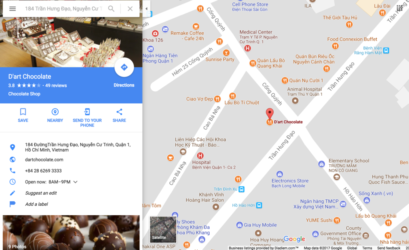This screenshot has width=409, height=250.
Task: Open the 9 Photos thumbnail
Action: click(x=71, y=232)
